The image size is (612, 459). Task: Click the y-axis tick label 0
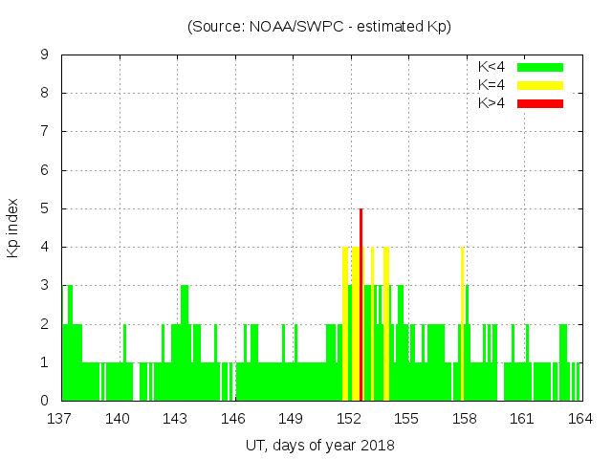point(45,401)
